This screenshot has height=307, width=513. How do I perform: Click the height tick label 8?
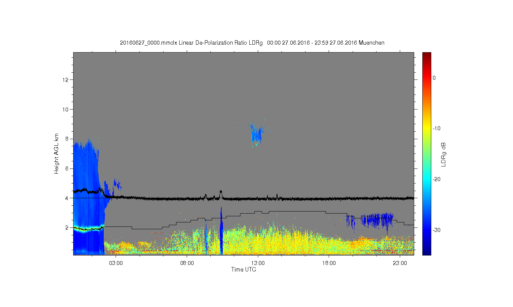pyautogui.click(x=67, y=139)
